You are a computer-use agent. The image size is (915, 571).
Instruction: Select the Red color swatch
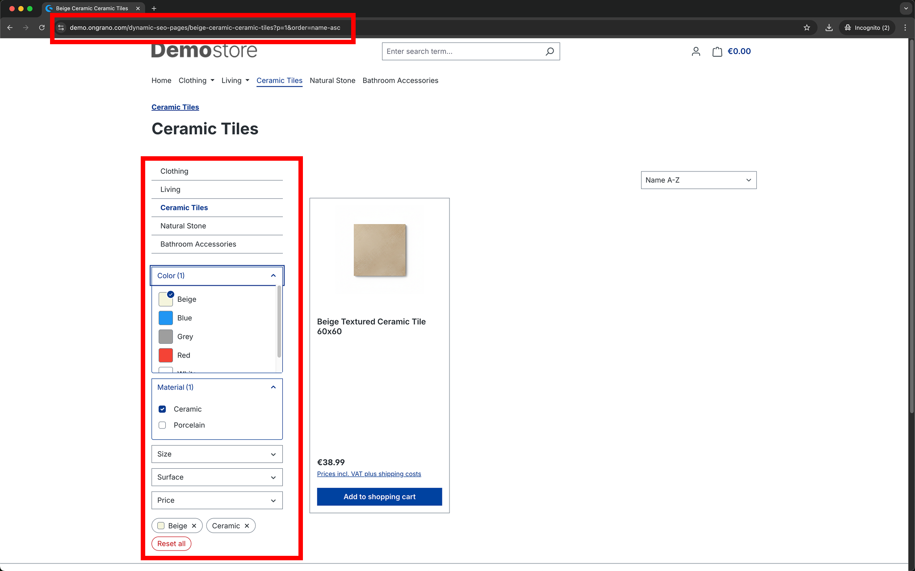pyautogui.click(x=166, y=355)
